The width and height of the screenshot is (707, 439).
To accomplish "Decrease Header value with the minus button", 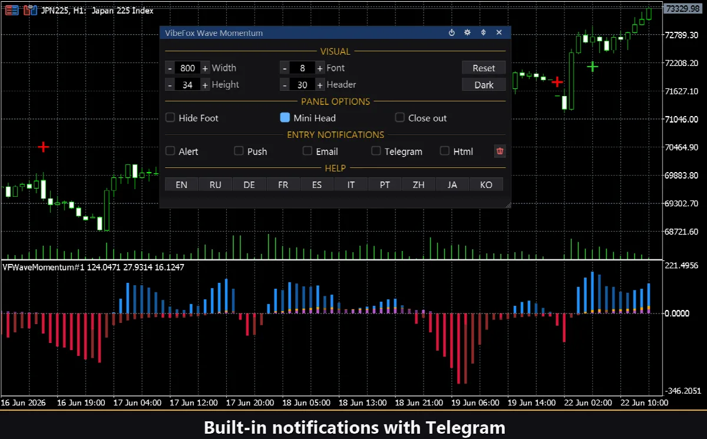I will pyautogui.click(x=285, y=85).
